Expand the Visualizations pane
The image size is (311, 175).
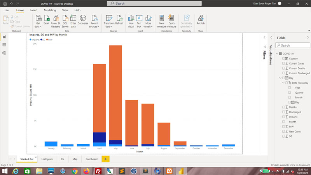(271, 37)
